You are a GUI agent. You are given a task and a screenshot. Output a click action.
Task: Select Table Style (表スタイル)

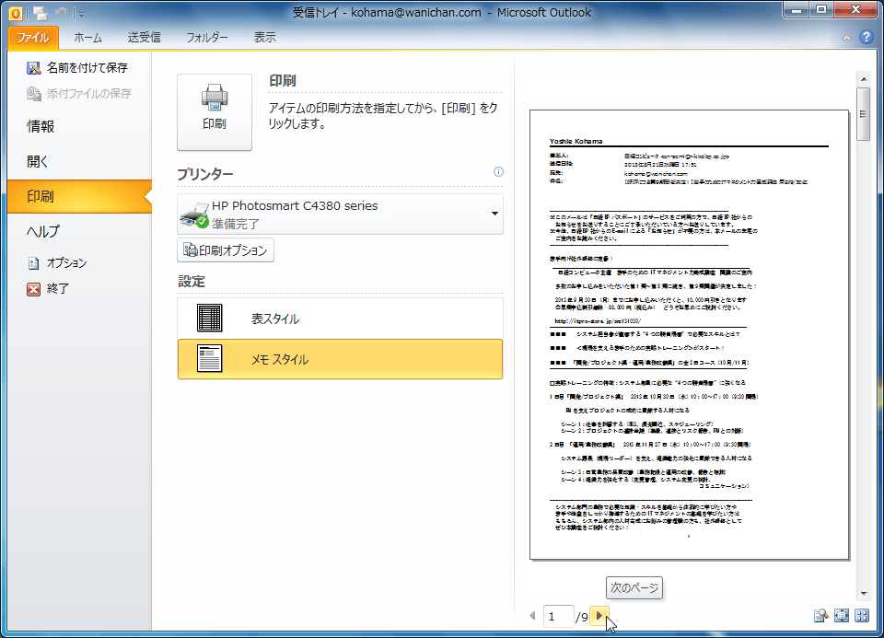pos(340,319)
